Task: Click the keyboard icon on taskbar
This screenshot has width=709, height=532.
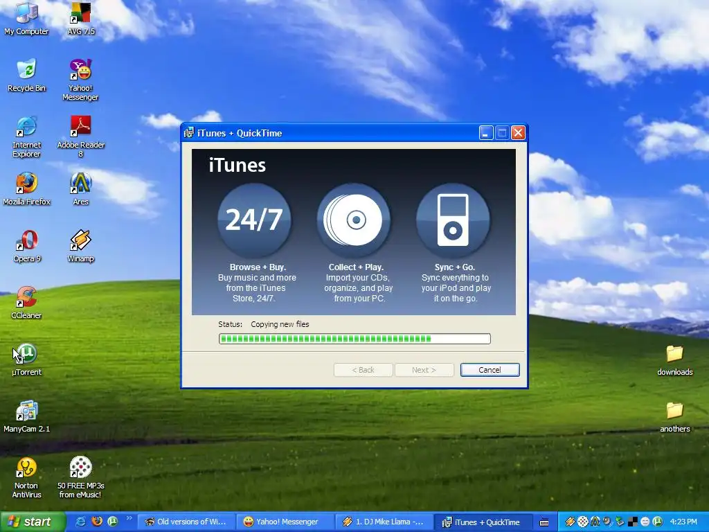Action: tap(544, 522)
